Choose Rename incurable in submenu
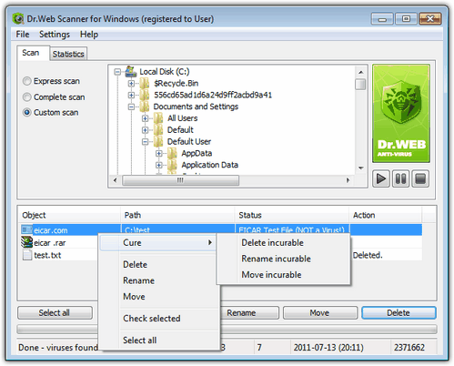Screen dimensions: 454x366 pos(276,259)
